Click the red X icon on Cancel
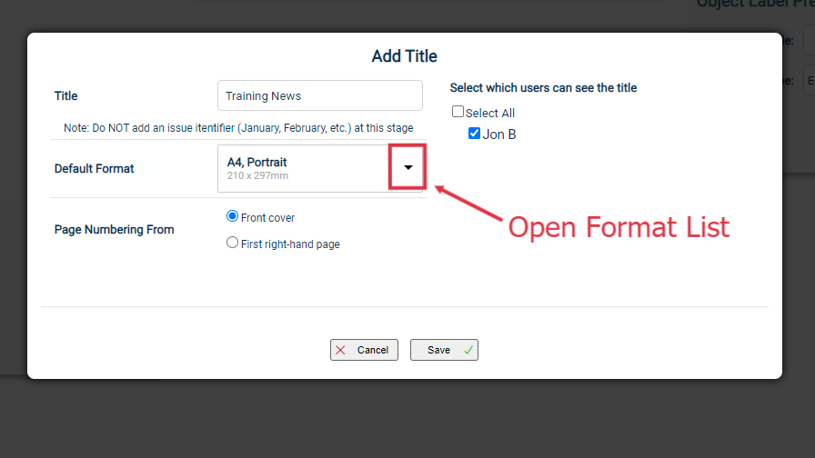This screenshot has height=458, width=815. tap(340, 350)
